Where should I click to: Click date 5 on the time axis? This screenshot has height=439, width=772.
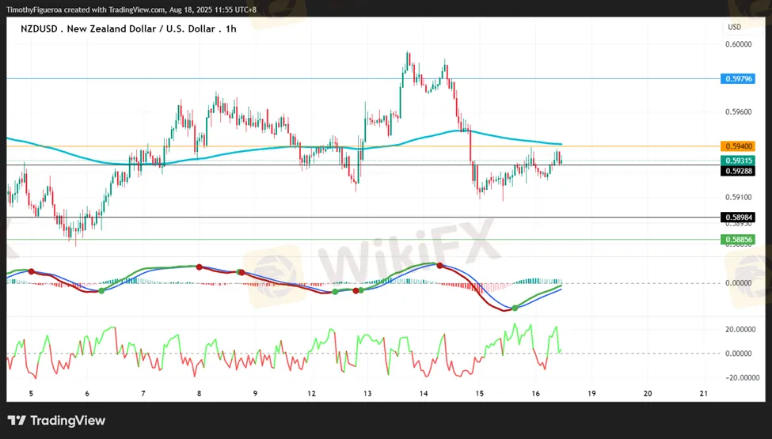click(31, 393)
